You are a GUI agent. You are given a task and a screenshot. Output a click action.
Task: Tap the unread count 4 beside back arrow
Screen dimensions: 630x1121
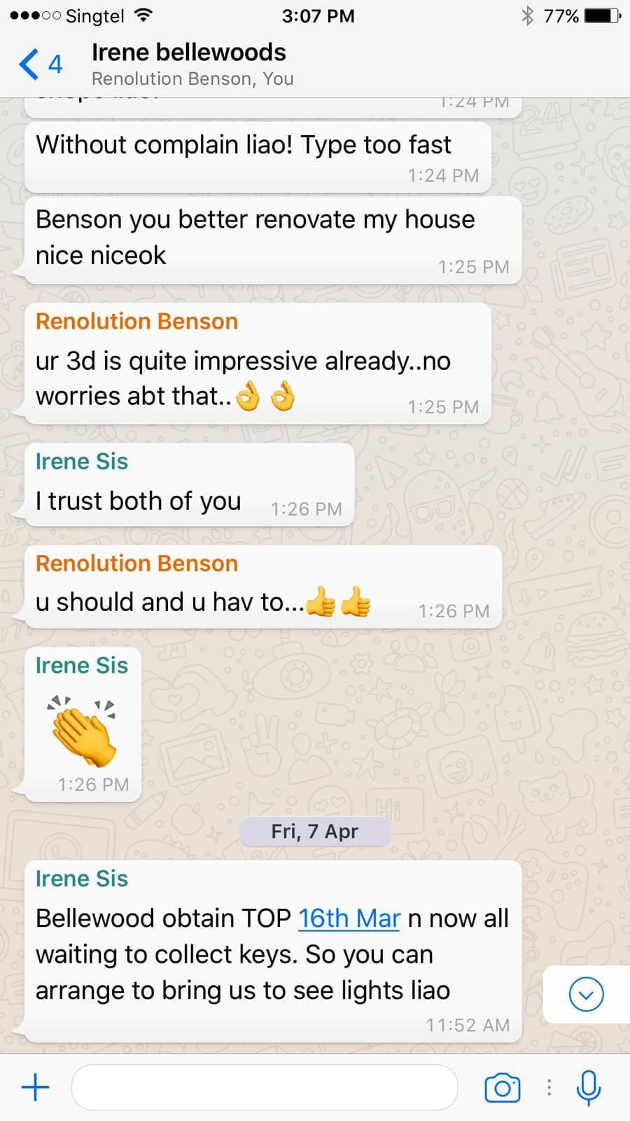click(55, 64)
